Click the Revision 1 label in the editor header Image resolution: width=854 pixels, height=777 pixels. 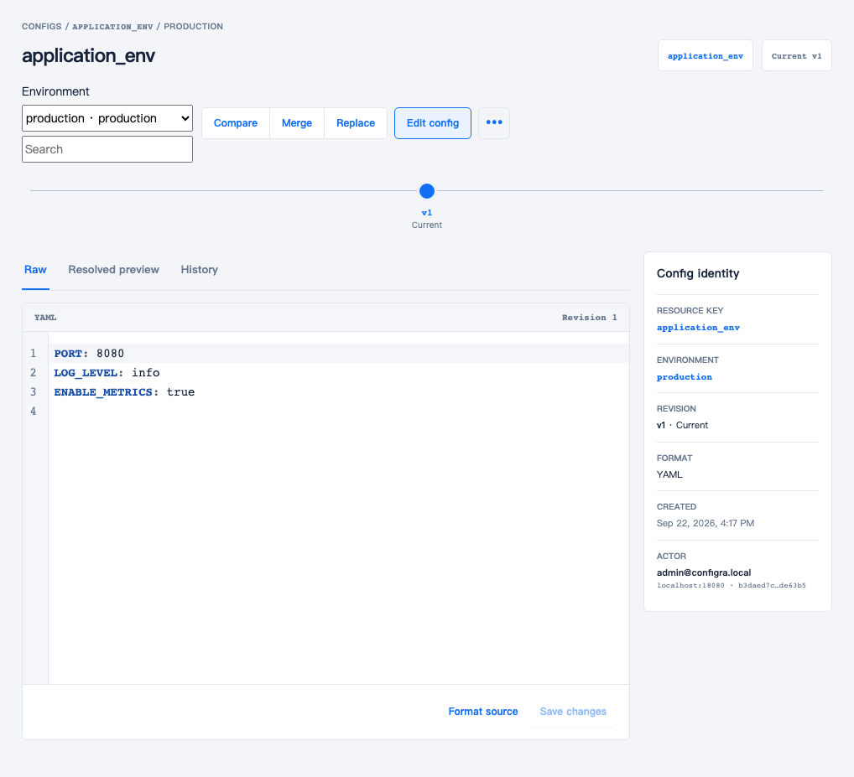tap(589, 317)
